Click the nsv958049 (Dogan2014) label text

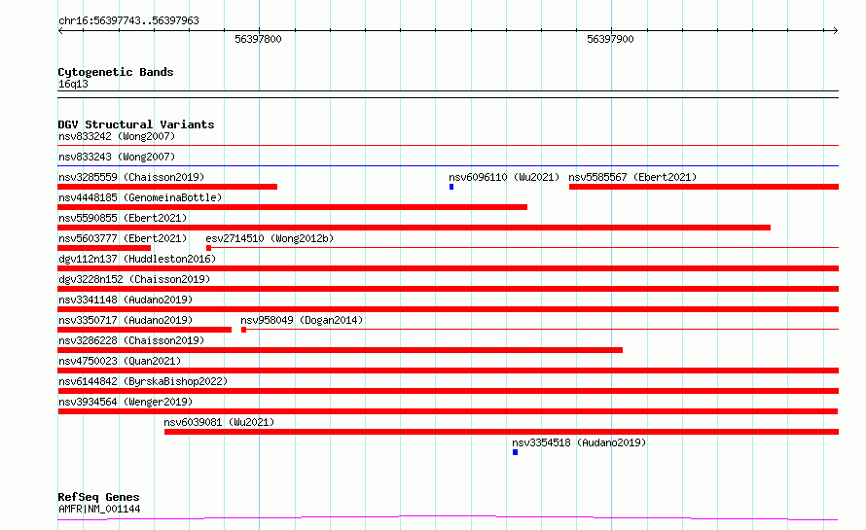point(302,320)
